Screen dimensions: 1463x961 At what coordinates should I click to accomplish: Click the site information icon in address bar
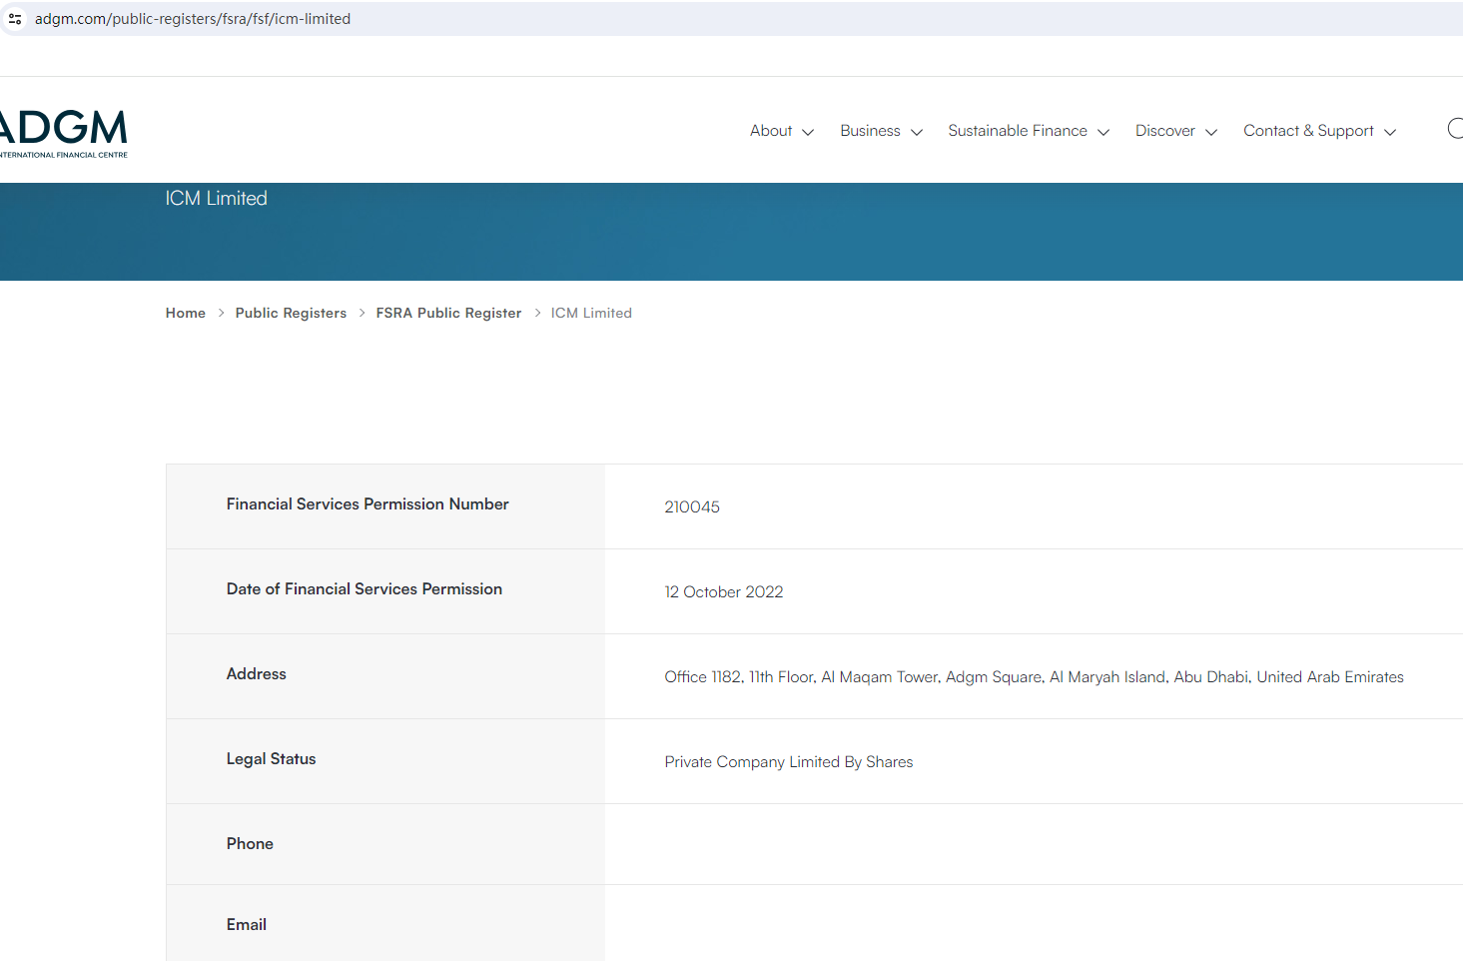click(x=15, y=19)
